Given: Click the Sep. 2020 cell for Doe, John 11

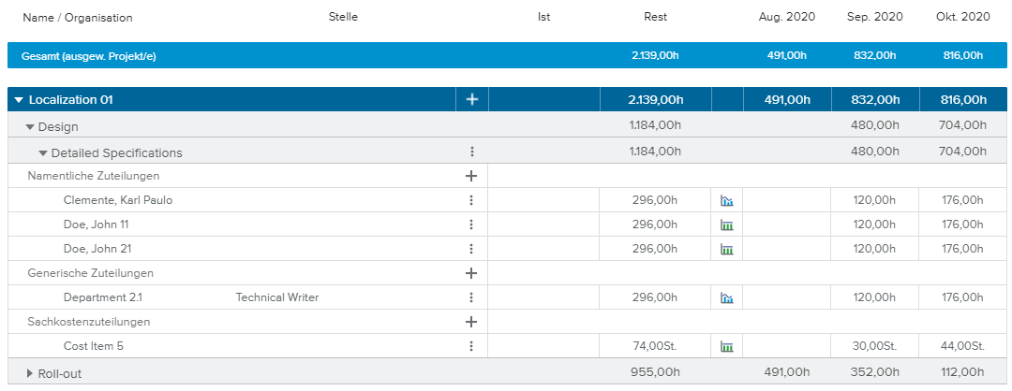Looking at the screenshot, I should tap(874, 224).
